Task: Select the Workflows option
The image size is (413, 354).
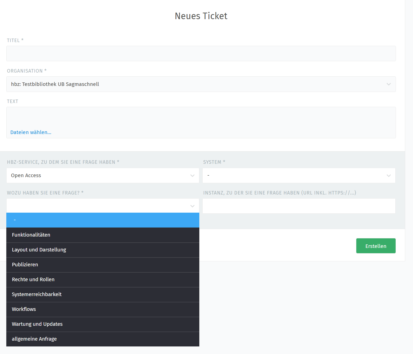Action: tap(103, 309)
